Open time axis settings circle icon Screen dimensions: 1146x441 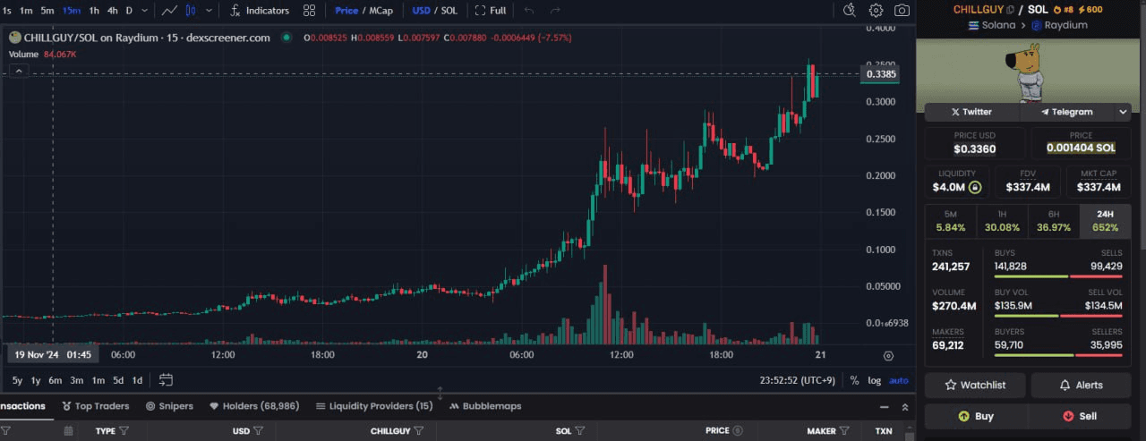coord(888,355)
